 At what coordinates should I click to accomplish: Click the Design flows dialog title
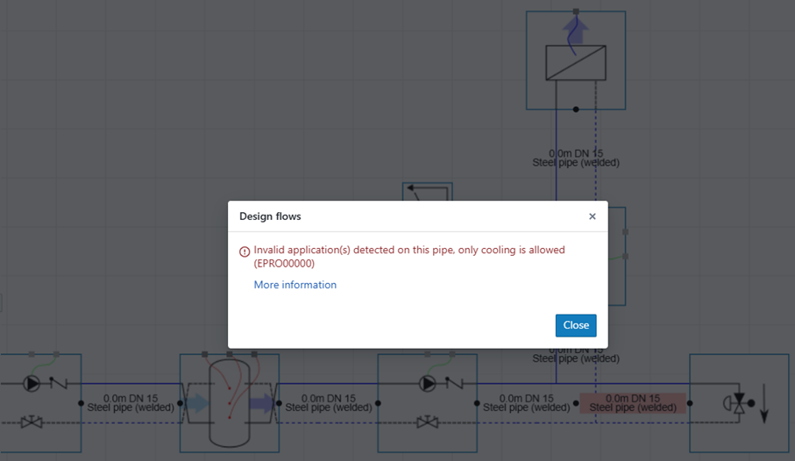click(x=270, y=216)
